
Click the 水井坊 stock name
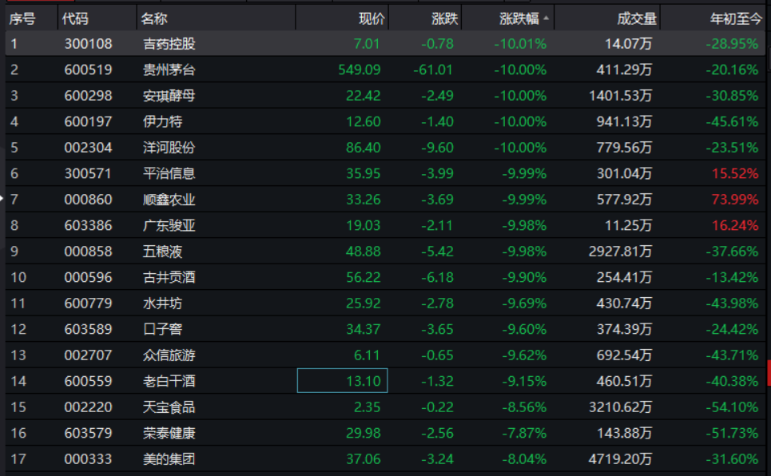tap(162, 303)
